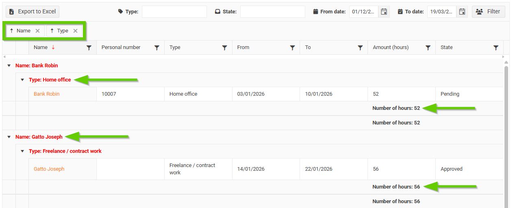Collapse the Name: Gatto Joseph group
The image size is (513, 208).
[9, 137]
